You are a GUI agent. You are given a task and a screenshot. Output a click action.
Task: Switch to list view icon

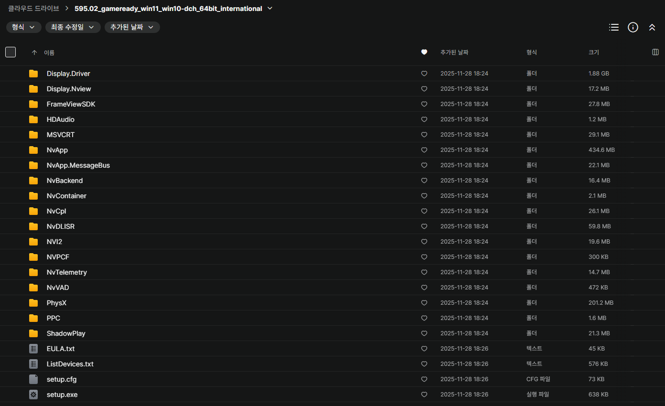pyautogui.click(x=614, y=27)
